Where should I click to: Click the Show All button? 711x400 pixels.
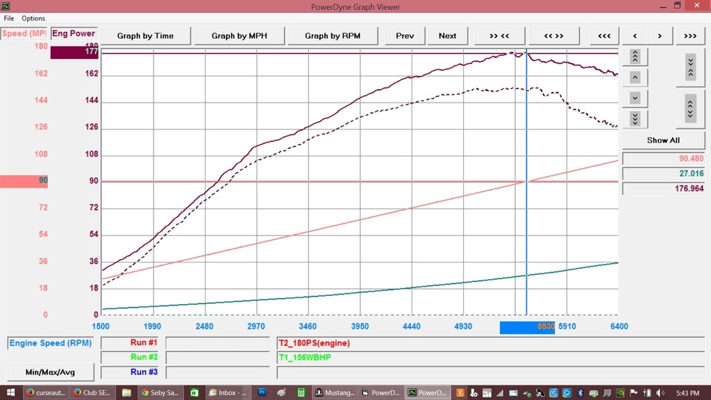[663, 140]
